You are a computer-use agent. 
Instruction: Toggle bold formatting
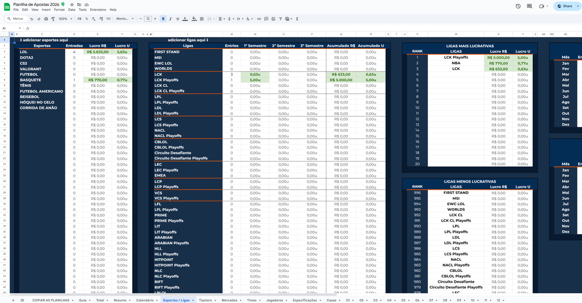[163, 19]
